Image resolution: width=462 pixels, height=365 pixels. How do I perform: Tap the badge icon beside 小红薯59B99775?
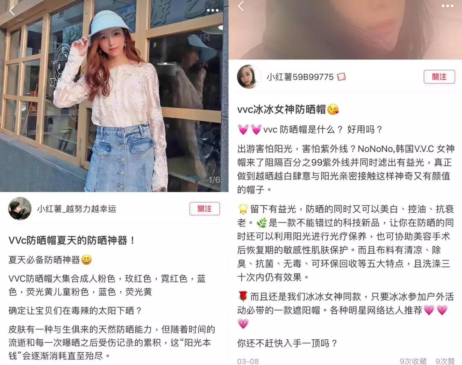click(341, 77)
